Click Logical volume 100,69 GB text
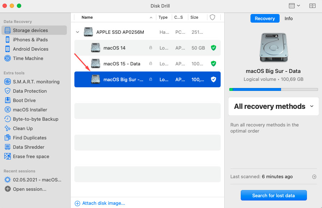The height and width of the screenshot is (208, 322). coord(273,79)
